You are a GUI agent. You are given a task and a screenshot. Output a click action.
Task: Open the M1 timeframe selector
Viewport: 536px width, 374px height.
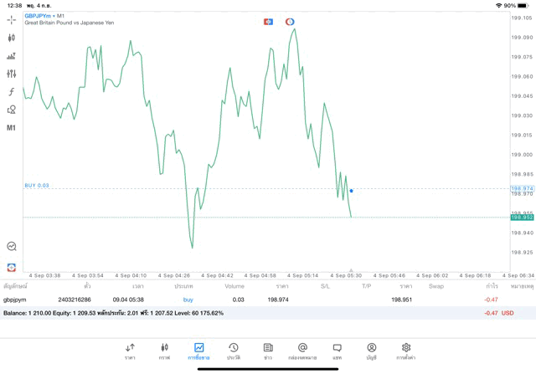[12, 128]
